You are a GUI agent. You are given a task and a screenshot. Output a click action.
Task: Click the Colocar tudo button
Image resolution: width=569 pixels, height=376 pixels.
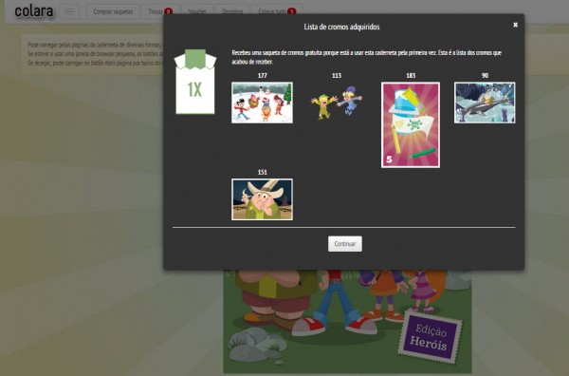point(277,11)
